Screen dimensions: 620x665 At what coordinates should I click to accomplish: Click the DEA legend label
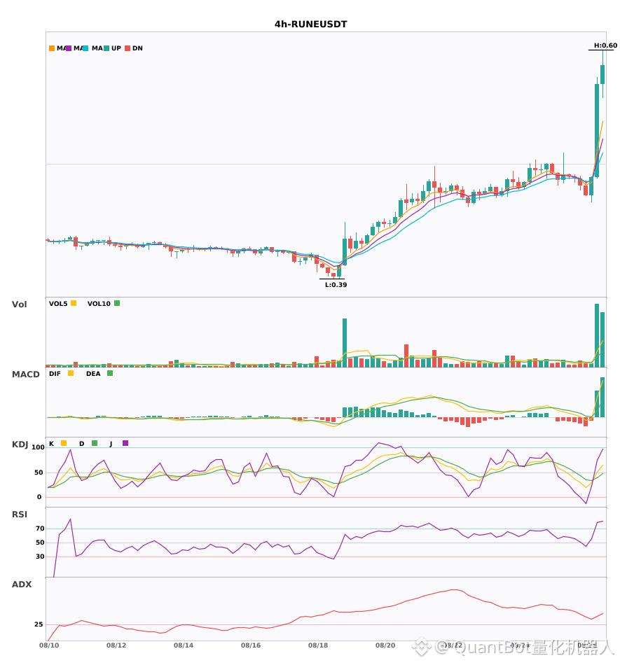(x=93, y=374)
